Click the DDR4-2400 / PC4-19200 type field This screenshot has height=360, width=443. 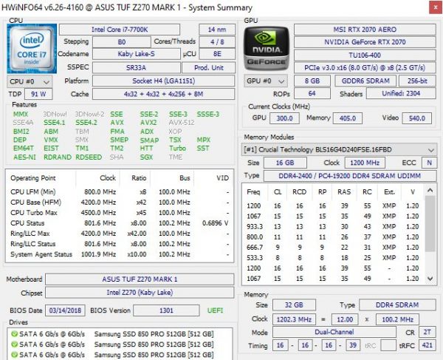tap(350, 176)
